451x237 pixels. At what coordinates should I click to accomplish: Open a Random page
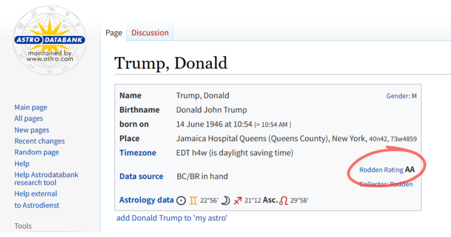(37, 152)
